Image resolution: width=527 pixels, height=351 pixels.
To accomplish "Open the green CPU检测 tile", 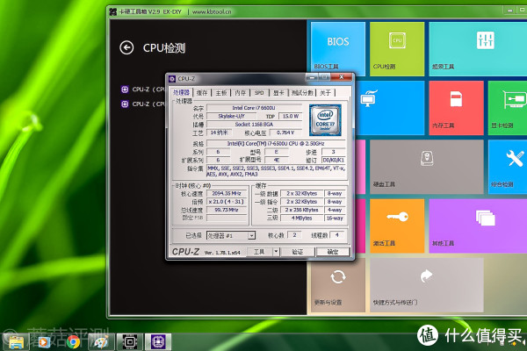I will (x=397, y=49).
